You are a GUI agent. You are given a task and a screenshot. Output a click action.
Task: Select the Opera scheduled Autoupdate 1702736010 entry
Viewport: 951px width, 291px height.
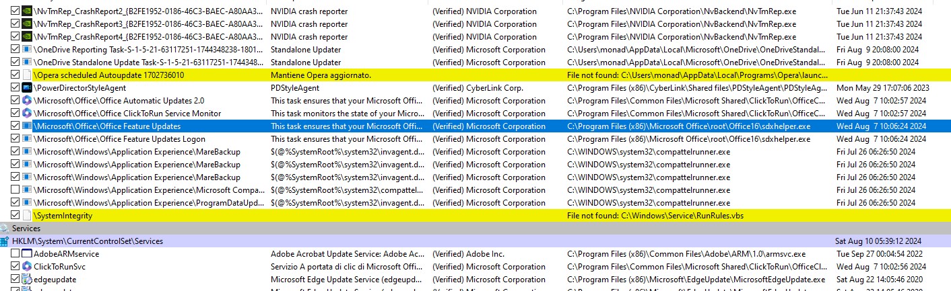(x=108, y=75)
